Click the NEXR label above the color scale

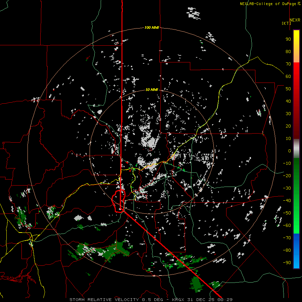tap(295, 20)
